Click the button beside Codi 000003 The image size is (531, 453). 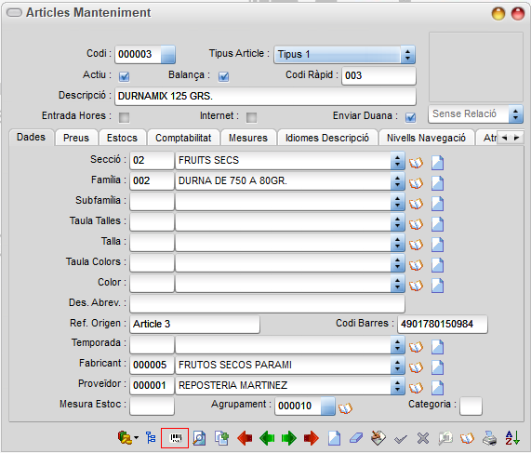coord(167,55)
